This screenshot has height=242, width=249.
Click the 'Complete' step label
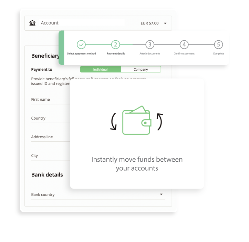click(218, 53)
